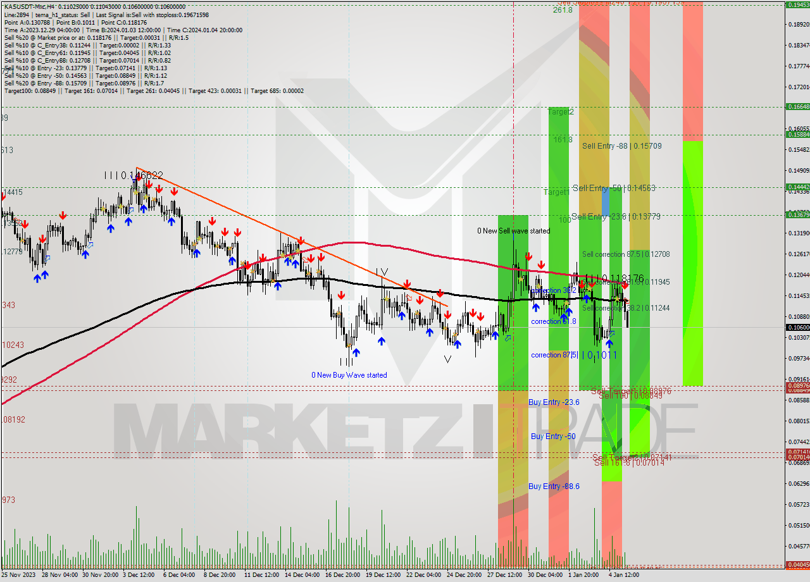Select the 'Sell Entry -50 | 0.14563' label
Screen dimensions: 810x582
pyautogui.click(x=614, y=188)
